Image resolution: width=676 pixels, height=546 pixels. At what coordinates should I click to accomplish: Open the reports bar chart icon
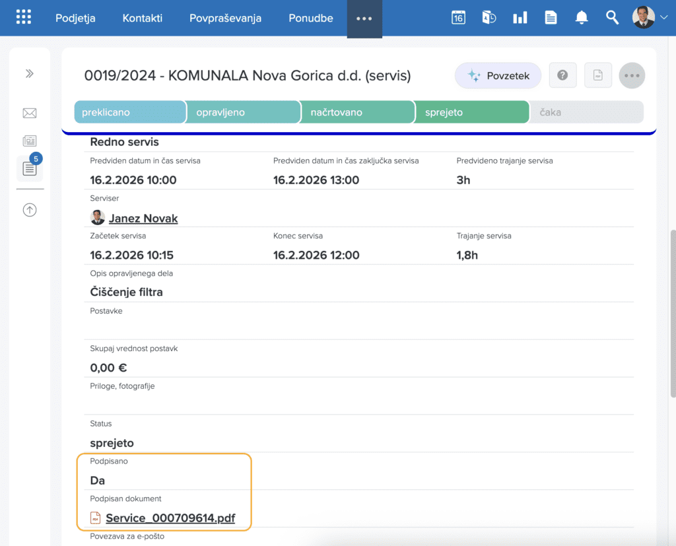point(520,18)
